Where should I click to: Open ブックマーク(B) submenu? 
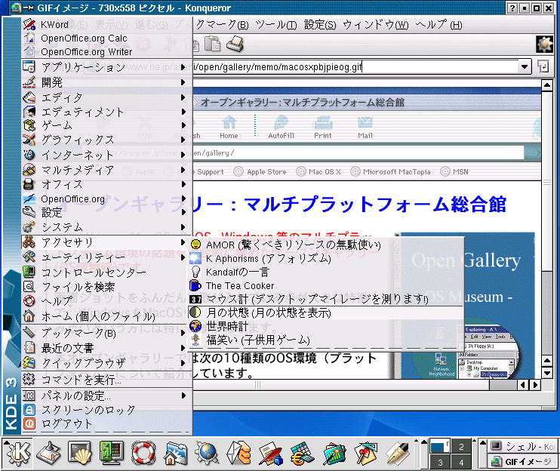tap(106, 333)
